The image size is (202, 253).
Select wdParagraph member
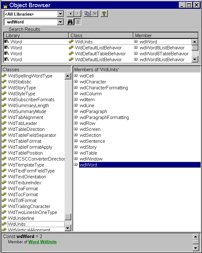coord(93,112)
